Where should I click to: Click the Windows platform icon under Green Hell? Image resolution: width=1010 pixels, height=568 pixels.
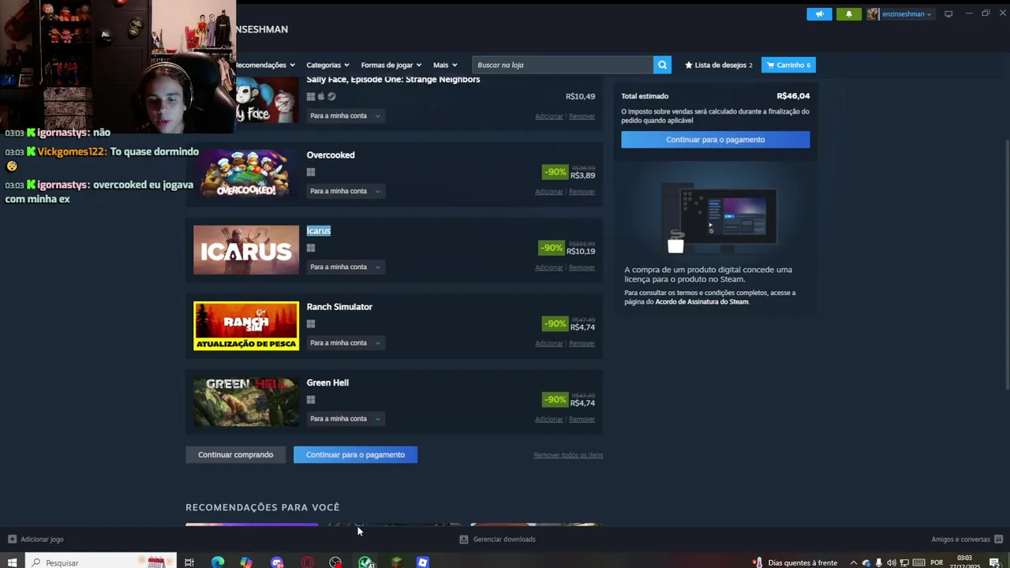coord(311,399)
